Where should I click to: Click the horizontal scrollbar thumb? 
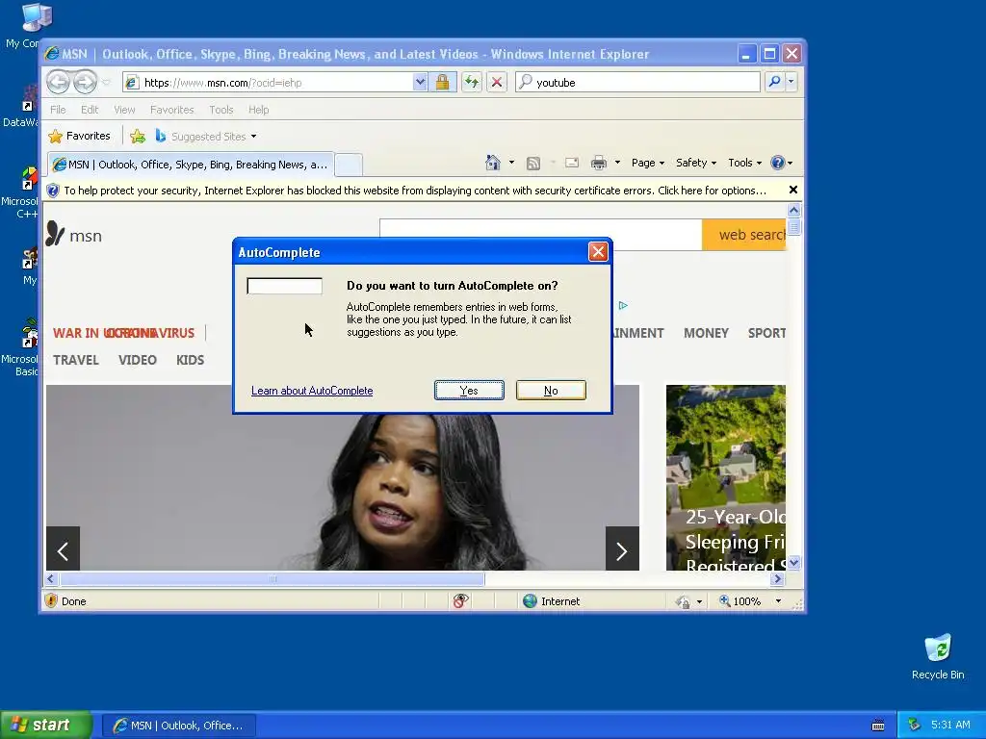pos(272,578)
